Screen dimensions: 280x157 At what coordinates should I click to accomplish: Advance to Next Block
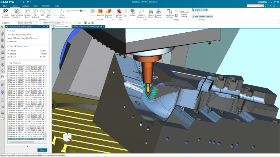[x=49, y=11]
